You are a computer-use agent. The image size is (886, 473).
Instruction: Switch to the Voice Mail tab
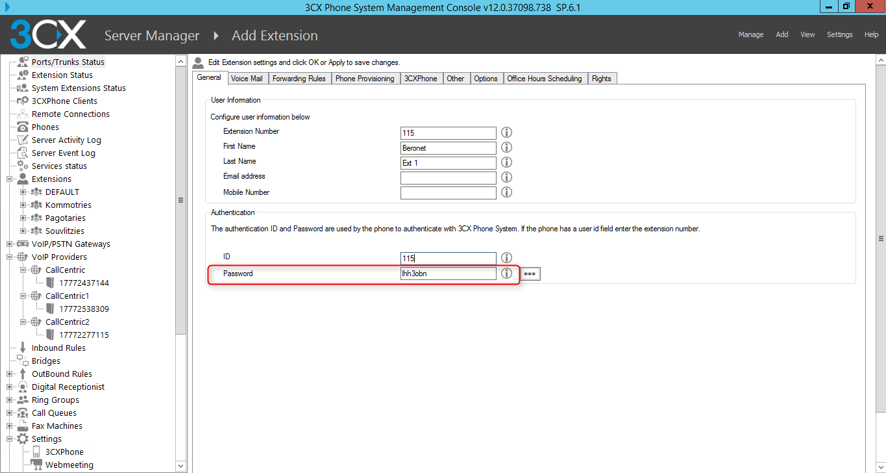pyautogui.click(x=247, y=79)
